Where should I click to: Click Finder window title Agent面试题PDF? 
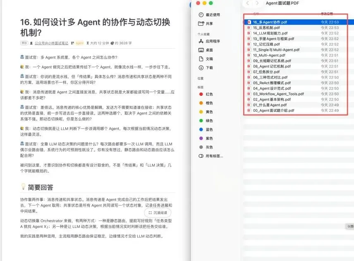click(282, 3)
